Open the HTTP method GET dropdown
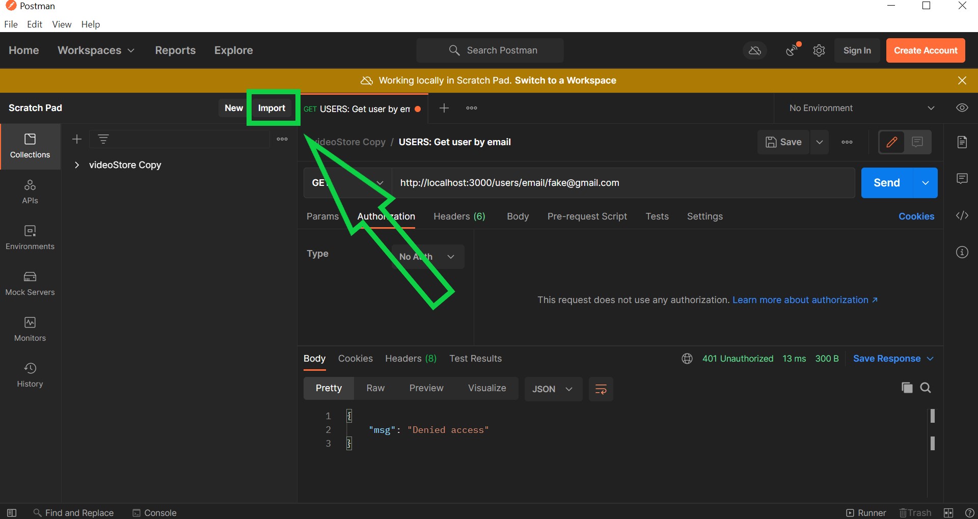Image resolution: width=978 pixels, height=519 pixels. point(348,183)
